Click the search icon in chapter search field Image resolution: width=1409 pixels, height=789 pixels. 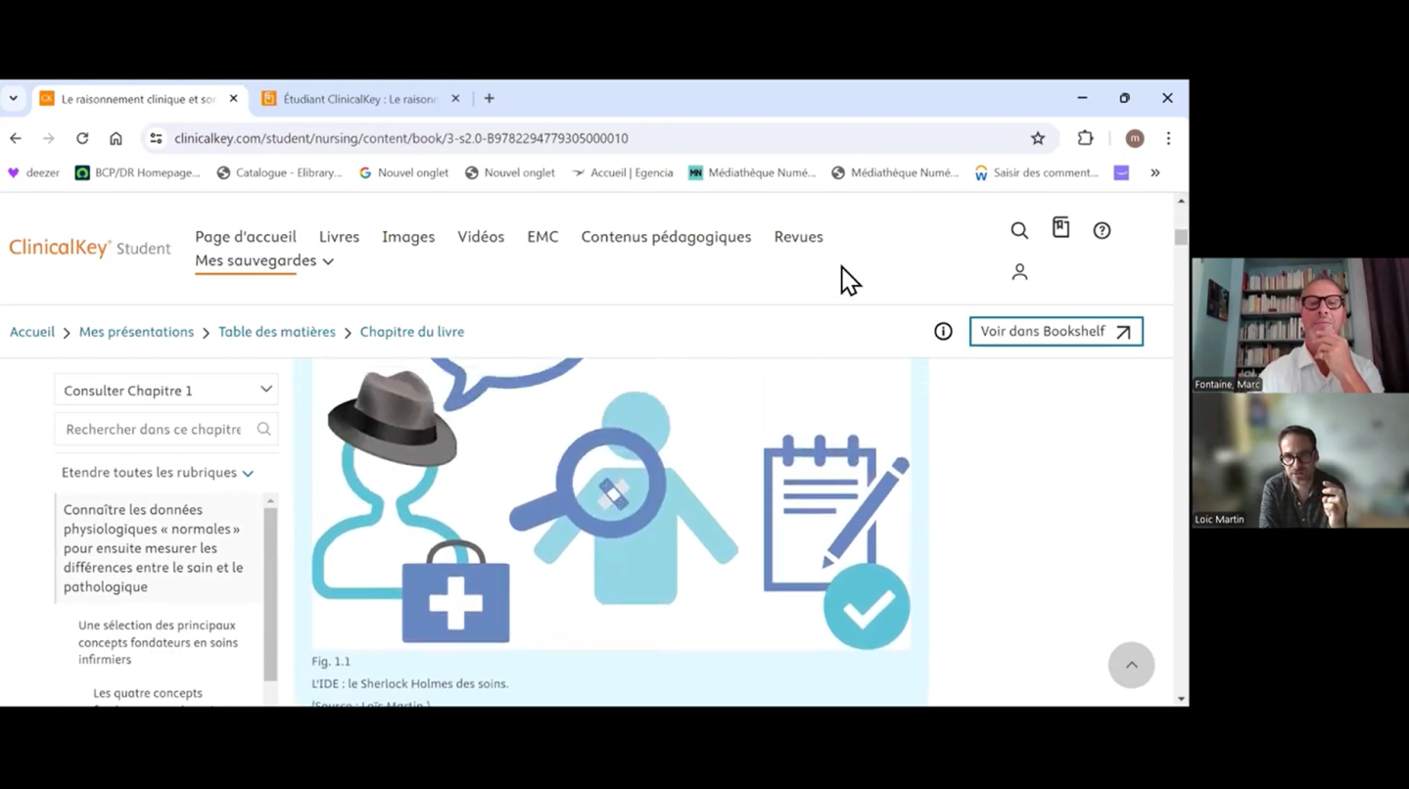click(263, 429)
